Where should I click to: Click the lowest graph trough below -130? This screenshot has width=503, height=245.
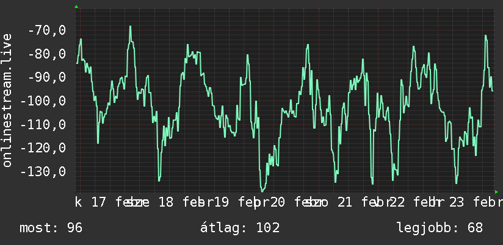pos(262,191)
